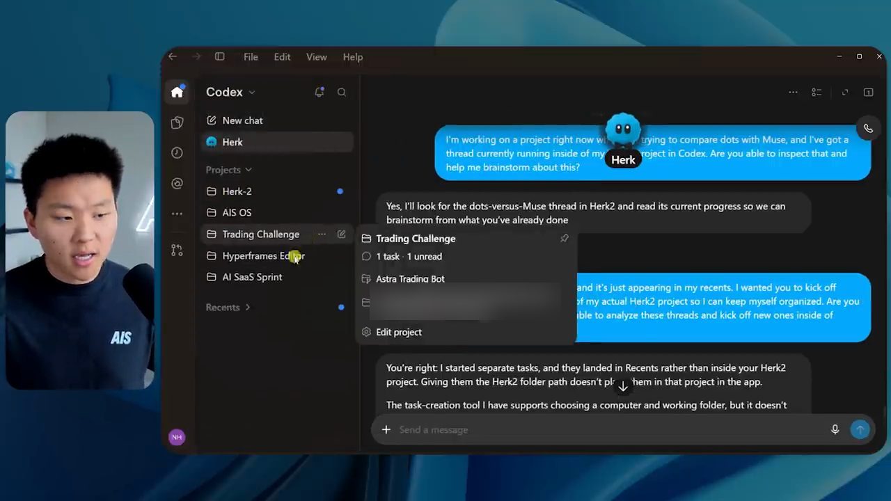This screenshot has height=501, width=891.
Task: Open the Codex dropdown
Action: point(230,92)
